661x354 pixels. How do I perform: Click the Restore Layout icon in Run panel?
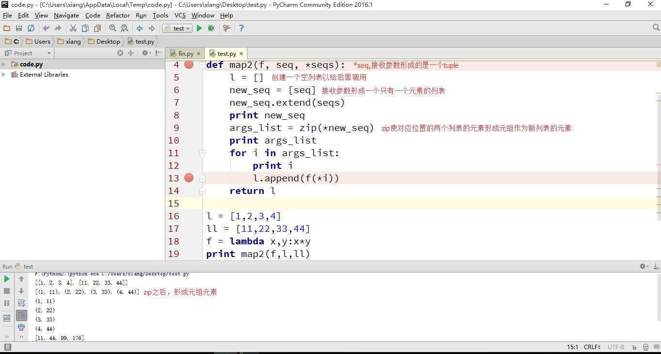(7, 318)
